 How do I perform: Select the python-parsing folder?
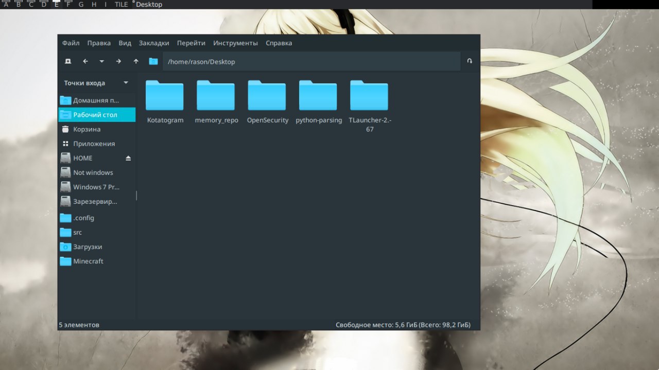click(318, 102)
